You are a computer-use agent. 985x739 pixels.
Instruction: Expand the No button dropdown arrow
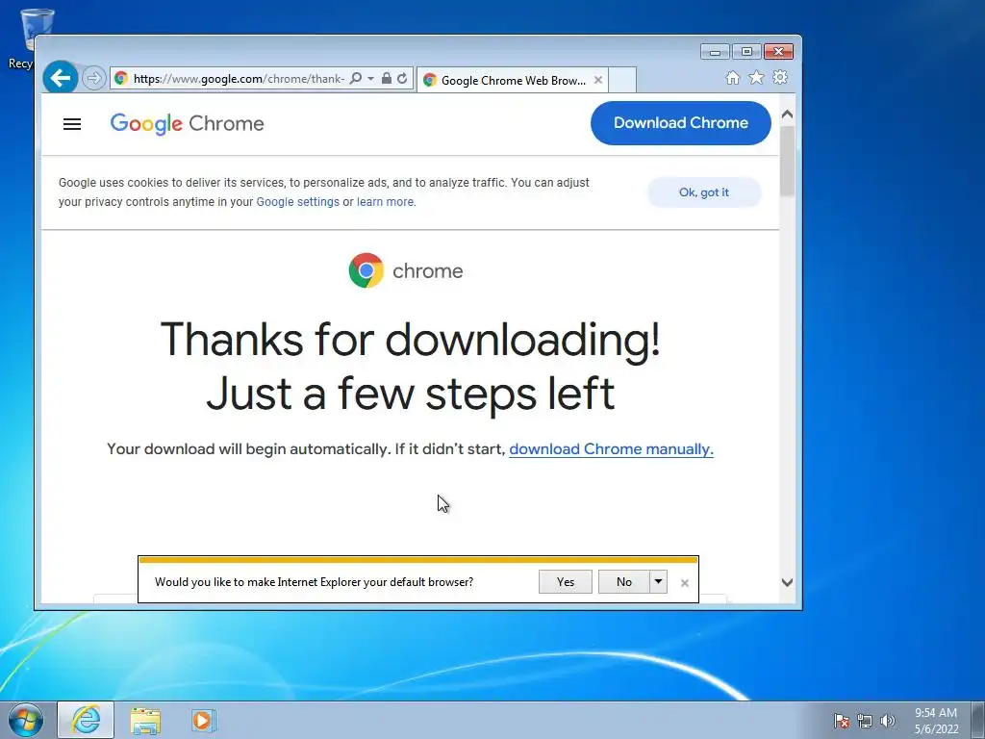click(x=658, y=582)
